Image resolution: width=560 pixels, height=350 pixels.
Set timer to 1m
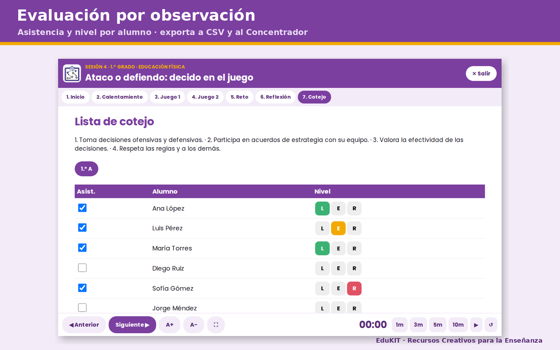pyautogui.click(x=400, y=325)
